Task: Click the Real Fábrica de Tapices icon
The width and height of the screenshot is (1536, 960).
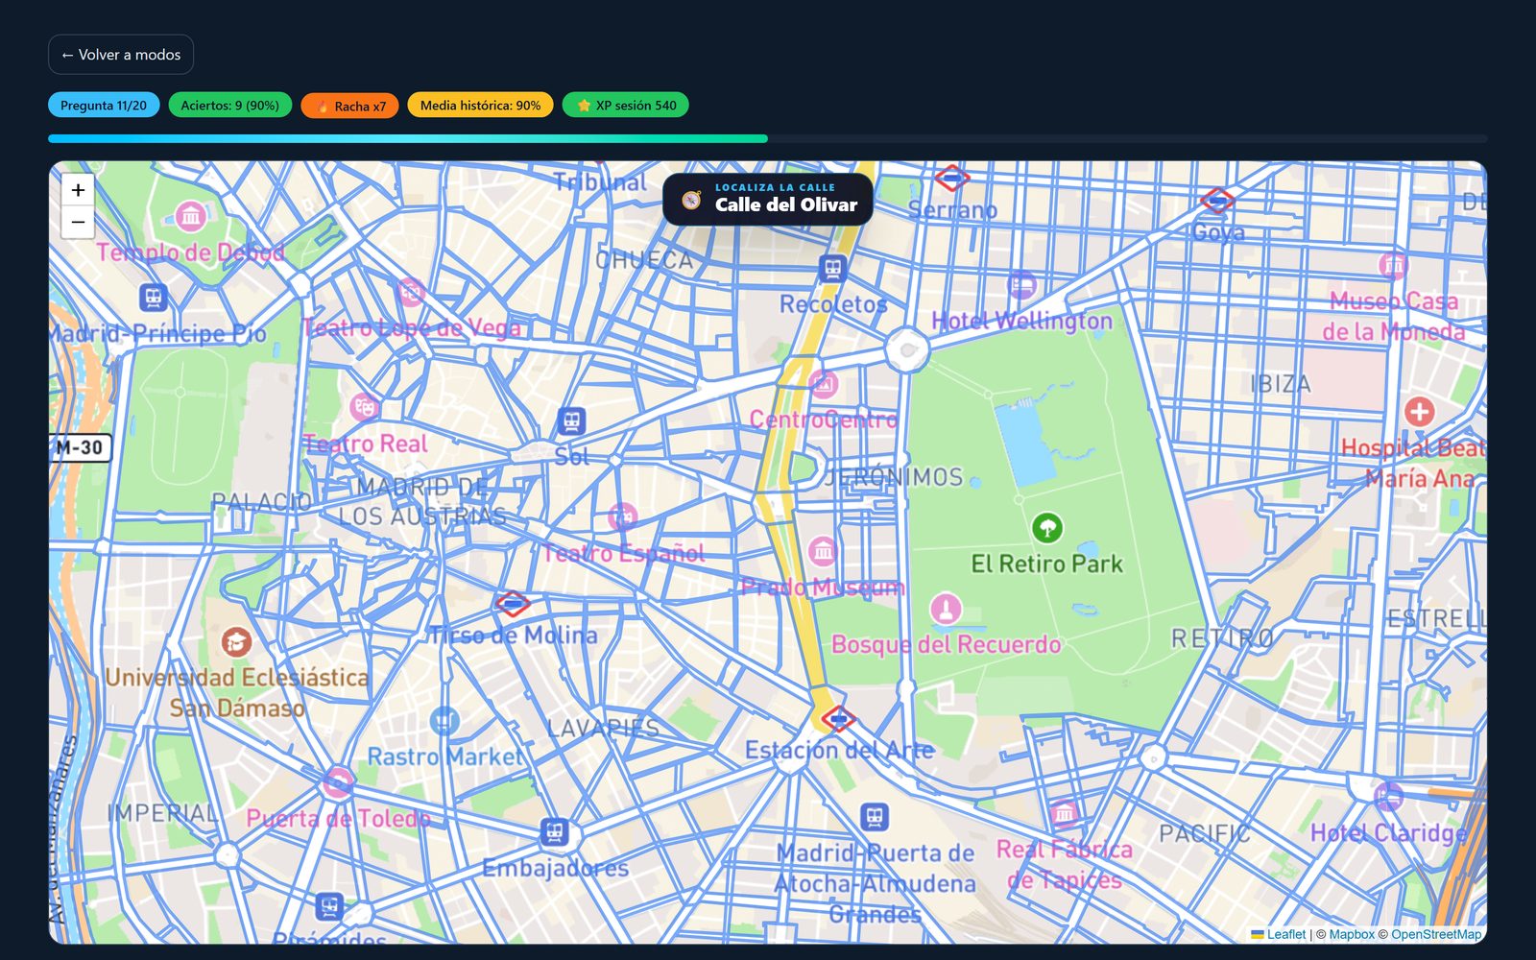Action: point(1064,814)
